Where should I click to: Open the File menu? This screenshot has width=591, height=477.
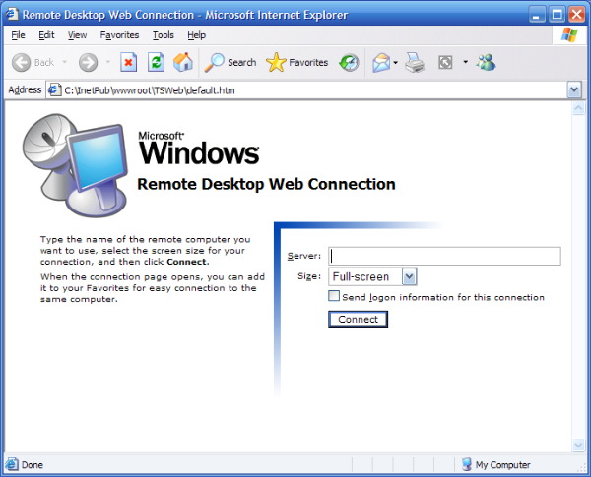(18, 35)
